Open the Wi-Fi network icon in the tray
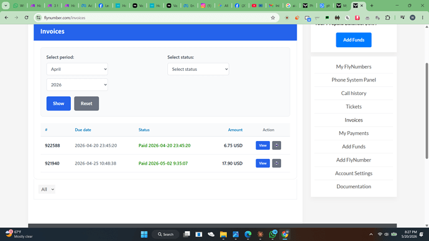This screenshot has width=429, height=241. (380, 234)
